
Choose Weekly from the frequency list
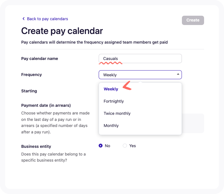tap(111, 89)
